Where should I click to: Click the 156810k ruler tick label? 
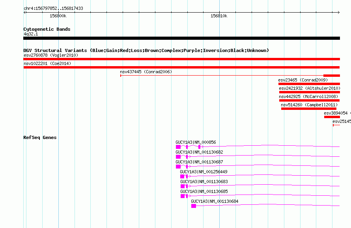(219, 16)
